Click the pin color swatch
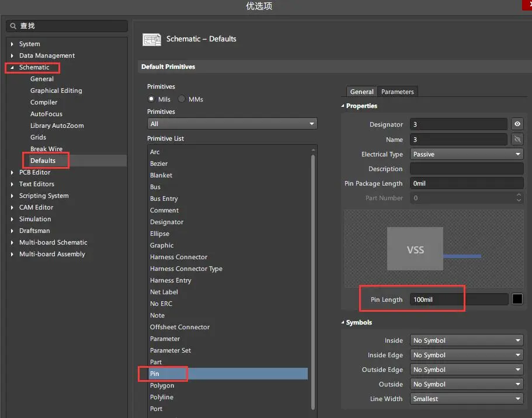532x418 pixels. (x=517, y=299)
